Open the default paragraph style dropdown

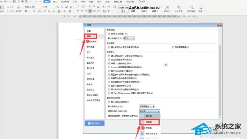point(129,38)
